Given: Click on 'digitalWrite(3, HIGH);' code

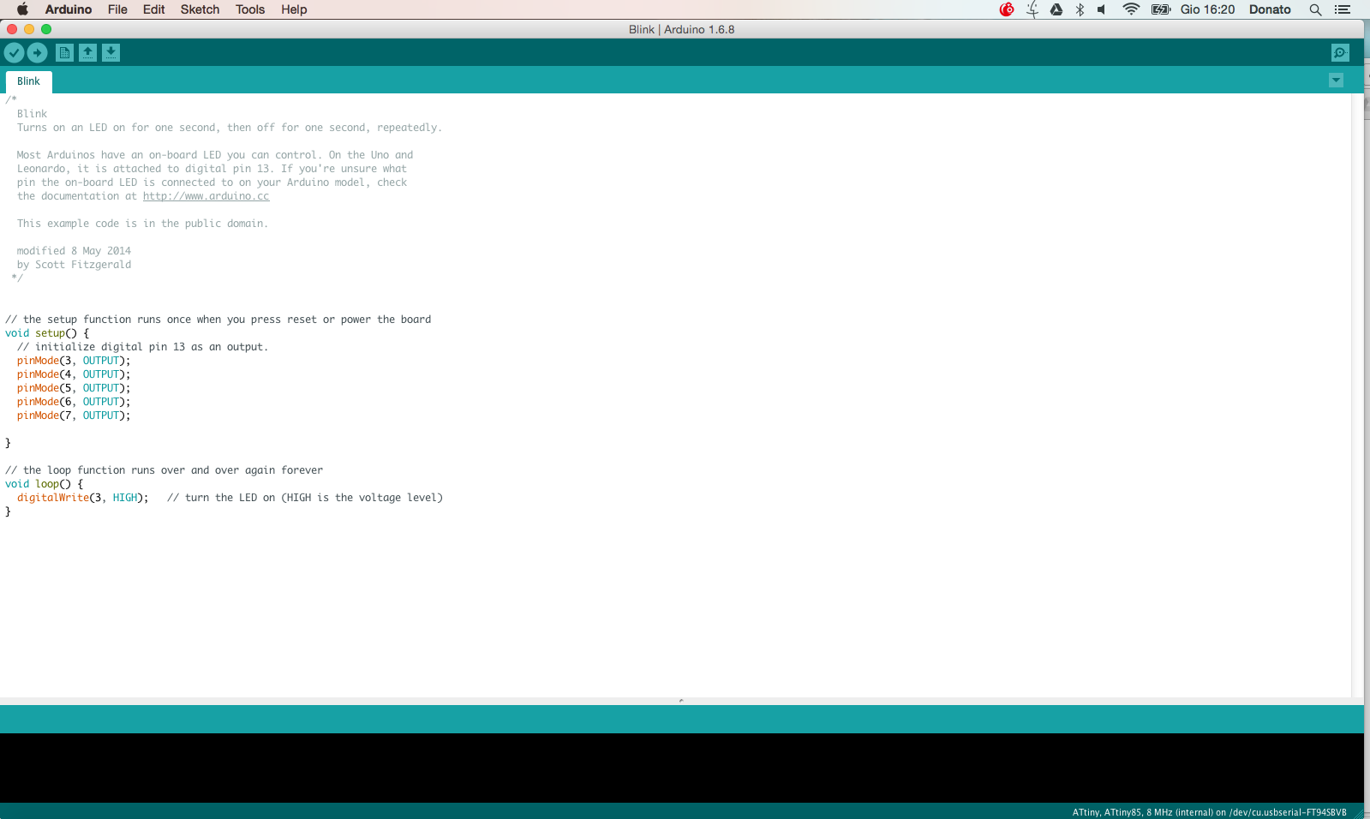Looking at the screenshot, I should [x=82, y=498].
